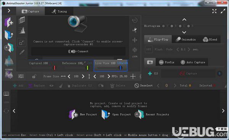This screenshot has height=140, width=229.
Task: Toggle the filmstrip grid view icon
Action: [x=6, y=94]
